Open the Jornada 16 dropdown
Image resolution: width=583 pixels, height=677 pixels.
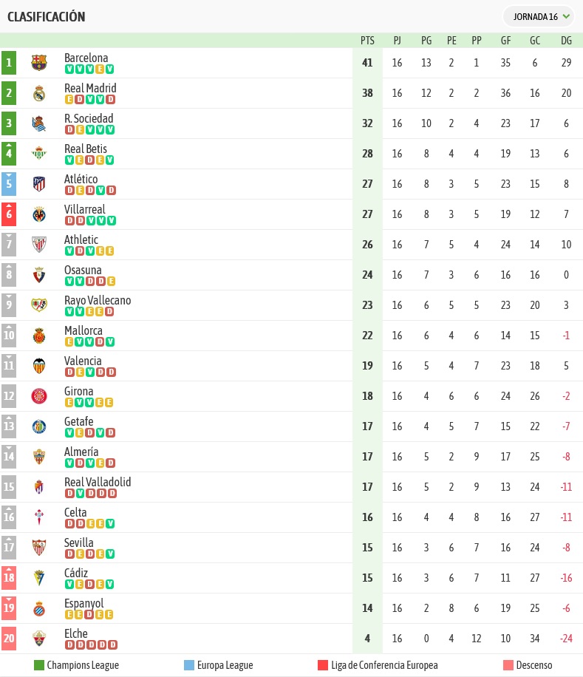[539, 17]
